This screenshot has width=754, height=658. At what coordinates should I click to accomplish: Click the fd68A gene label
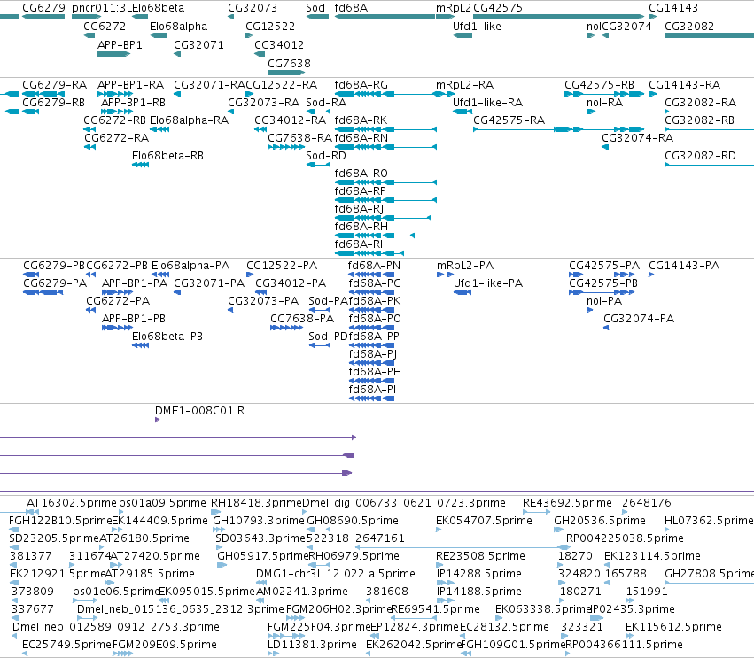click(x=351, y=8)
